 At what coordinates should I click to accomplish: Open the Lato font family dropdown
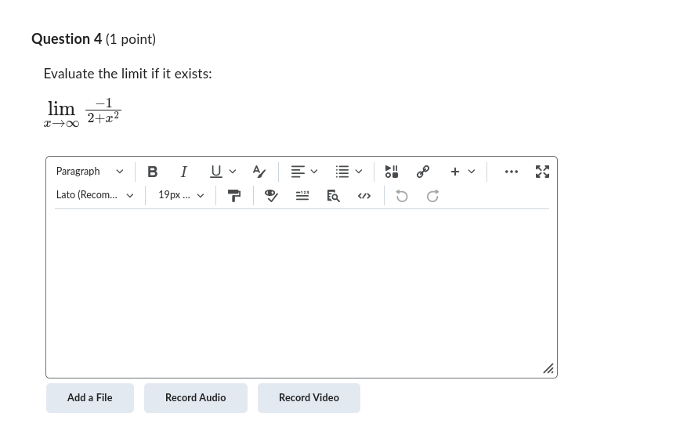(95, 195)
